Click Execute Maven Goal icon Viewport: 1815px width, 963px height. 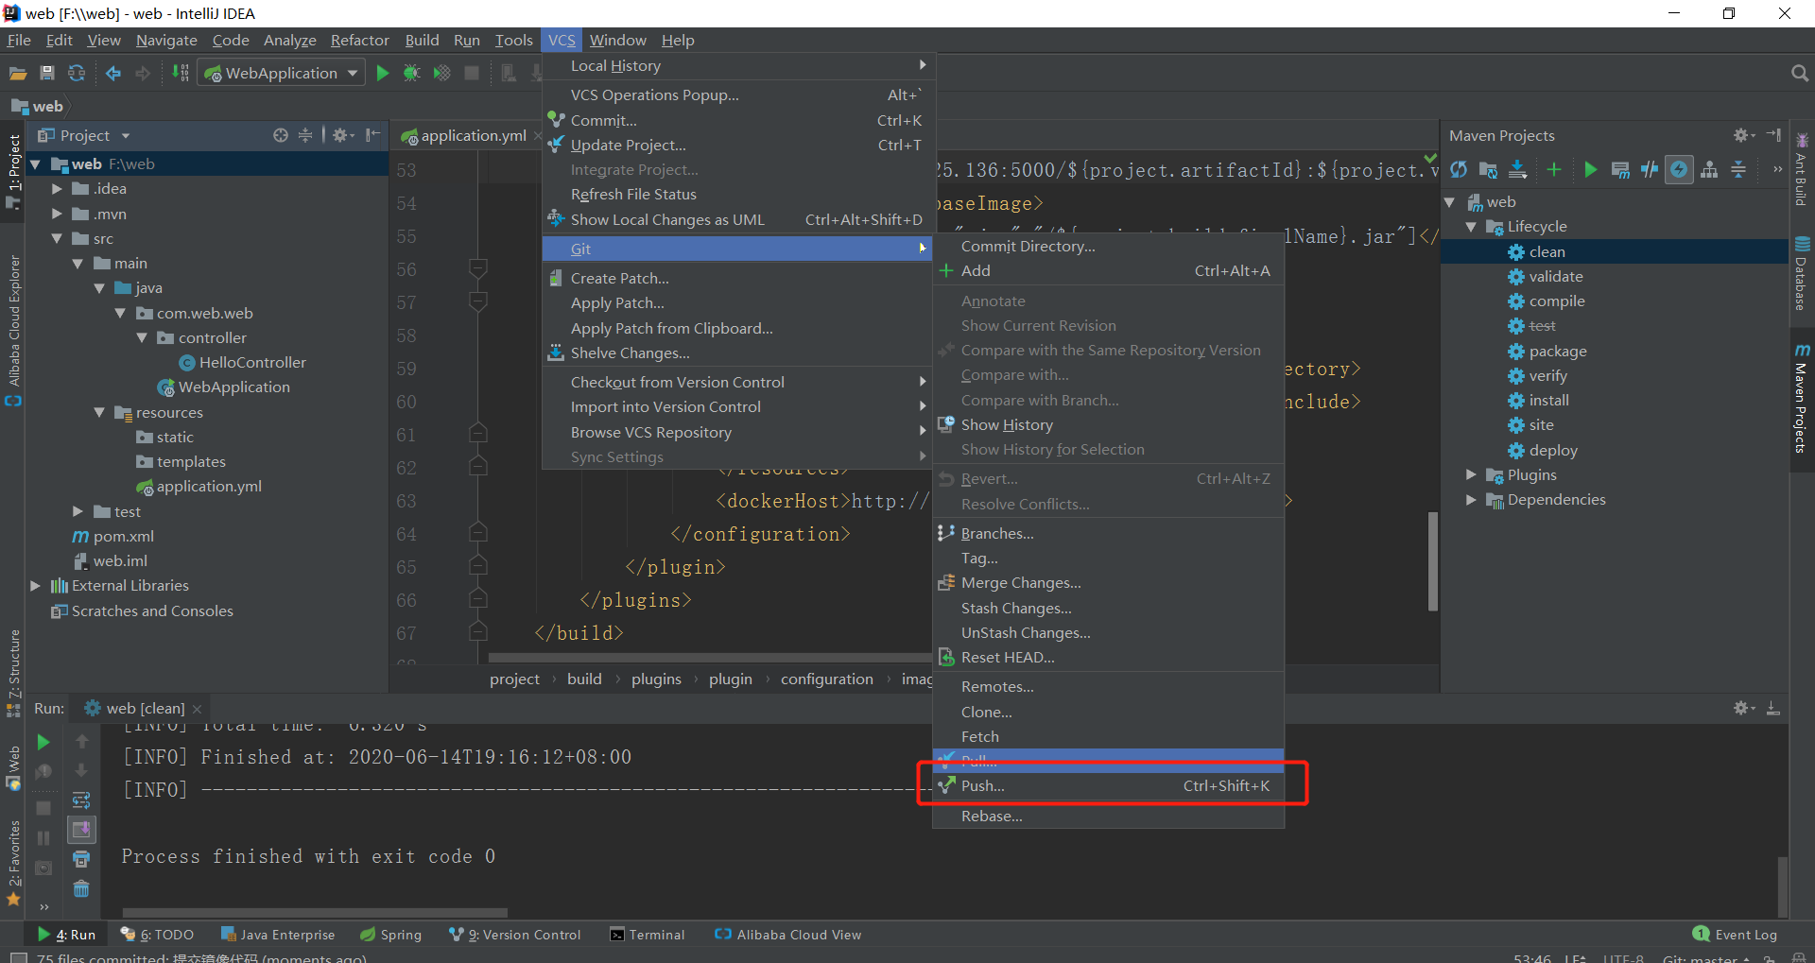1620,169
